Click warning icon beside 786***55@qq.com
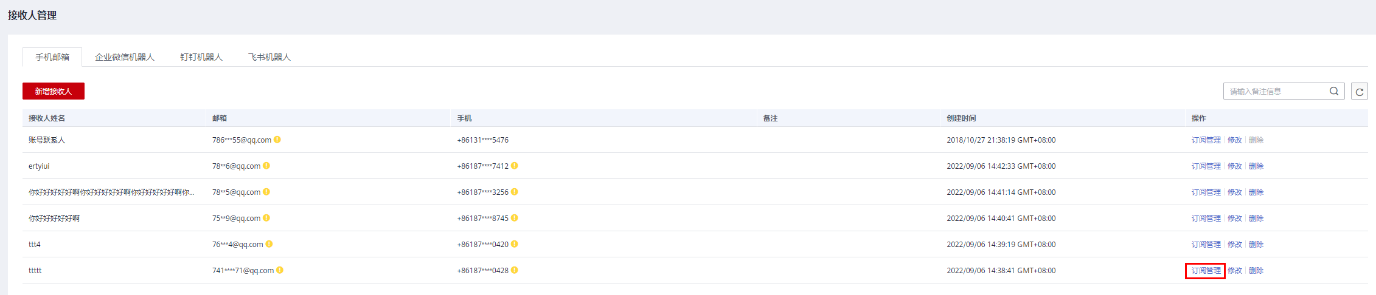 pyautogui.click(x=277, y=140)
